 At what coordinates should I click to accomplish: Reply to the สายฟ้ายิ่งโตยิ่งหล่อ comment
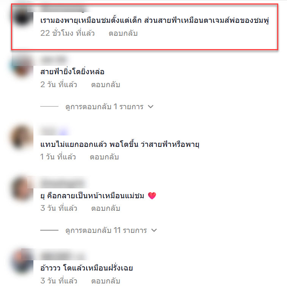click(x=106, y=84)
